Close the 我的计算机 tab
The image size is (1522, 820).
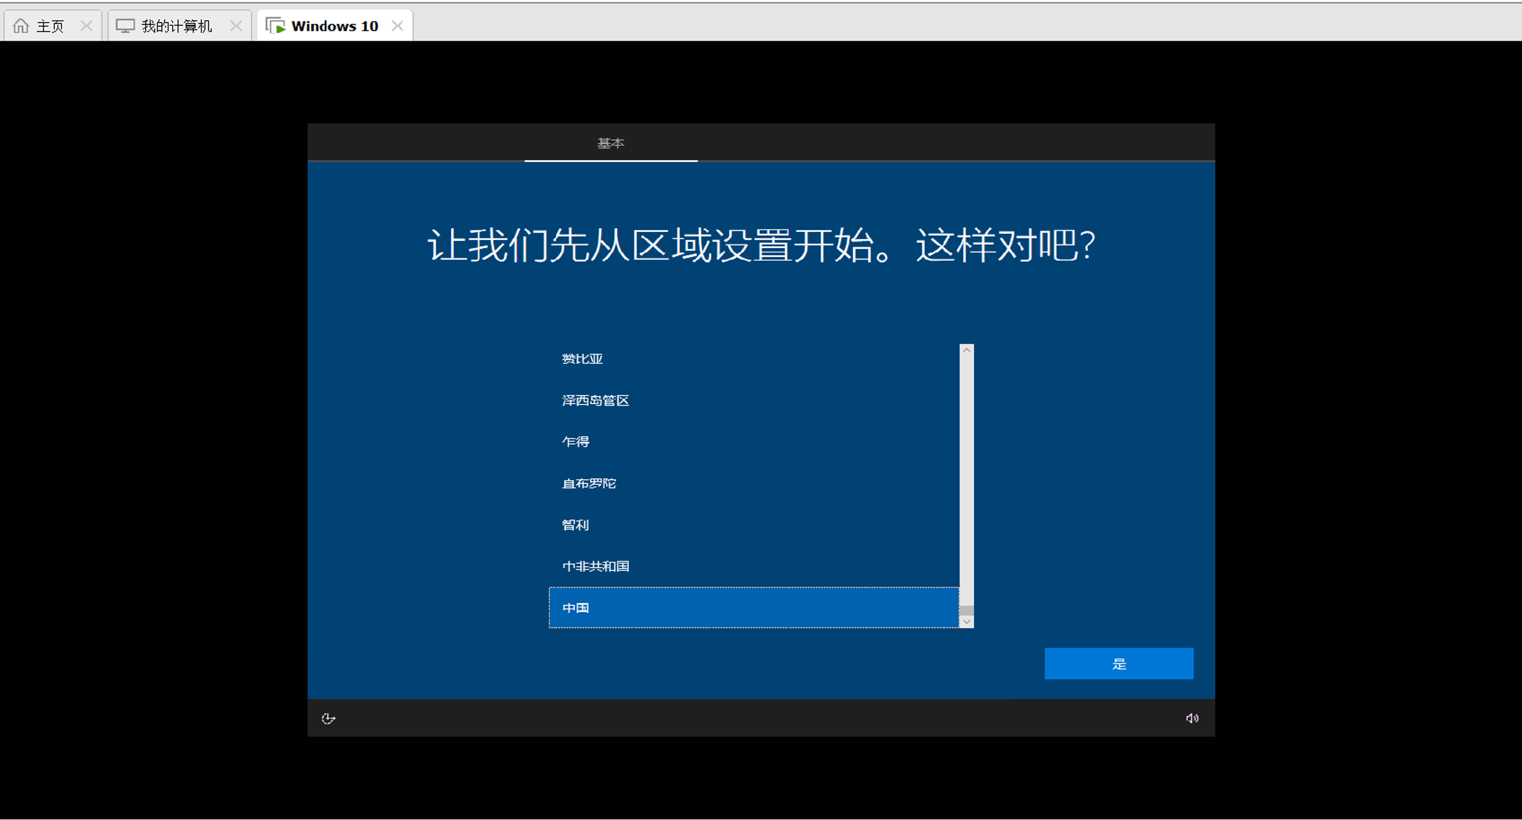[x=236, y=26]
